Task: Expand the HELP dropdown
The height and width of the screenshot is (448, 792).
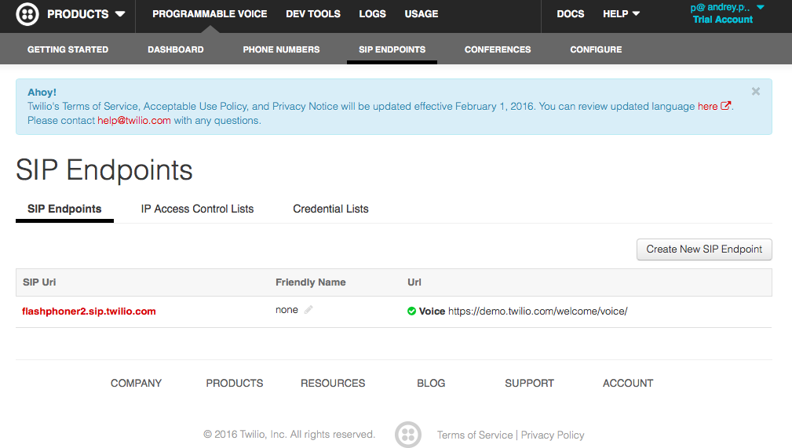Action: [x=621, y=14]
